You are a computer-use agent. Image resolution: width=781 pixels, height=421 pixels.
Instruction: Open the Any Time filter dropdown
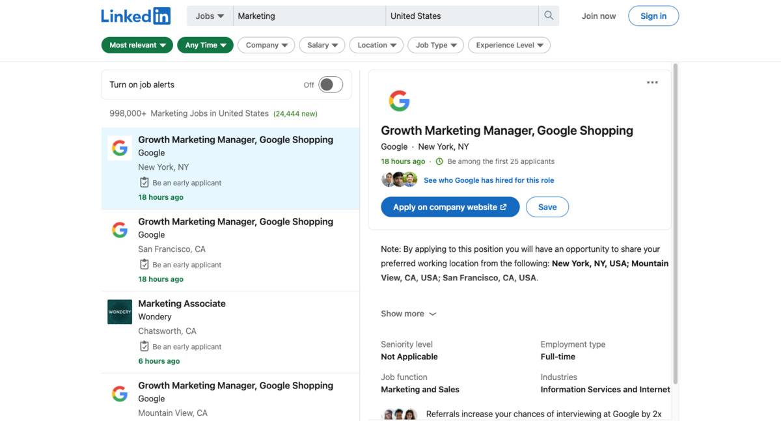pos(205,45)
